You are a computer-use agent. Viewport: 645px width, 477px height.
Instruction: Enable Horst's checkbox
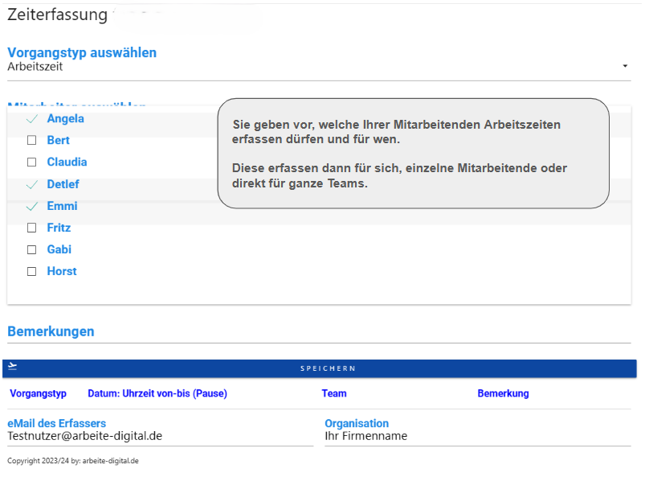[32, 271]
